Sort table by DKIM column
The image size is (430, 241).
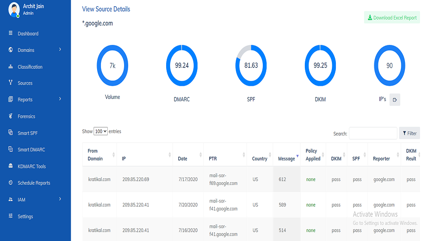pyautogui.click(x=336, y=155)
